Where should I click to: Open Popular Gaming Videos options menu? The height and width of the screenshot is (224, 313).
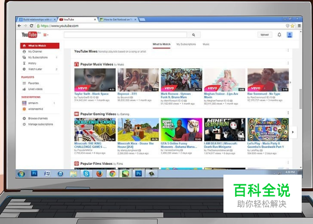[288, 113]
